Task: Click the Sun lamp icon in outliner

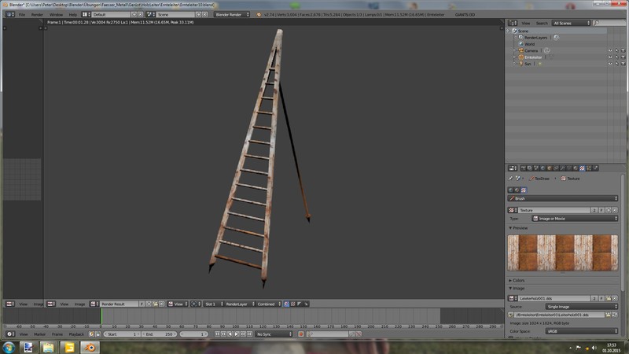Action: 521,64
